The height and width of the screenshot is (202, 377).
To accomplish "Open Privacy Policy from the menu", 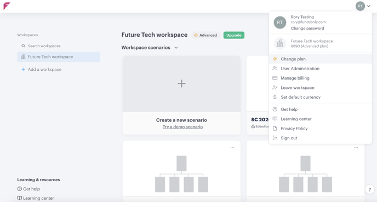I will tap(320, 128).
